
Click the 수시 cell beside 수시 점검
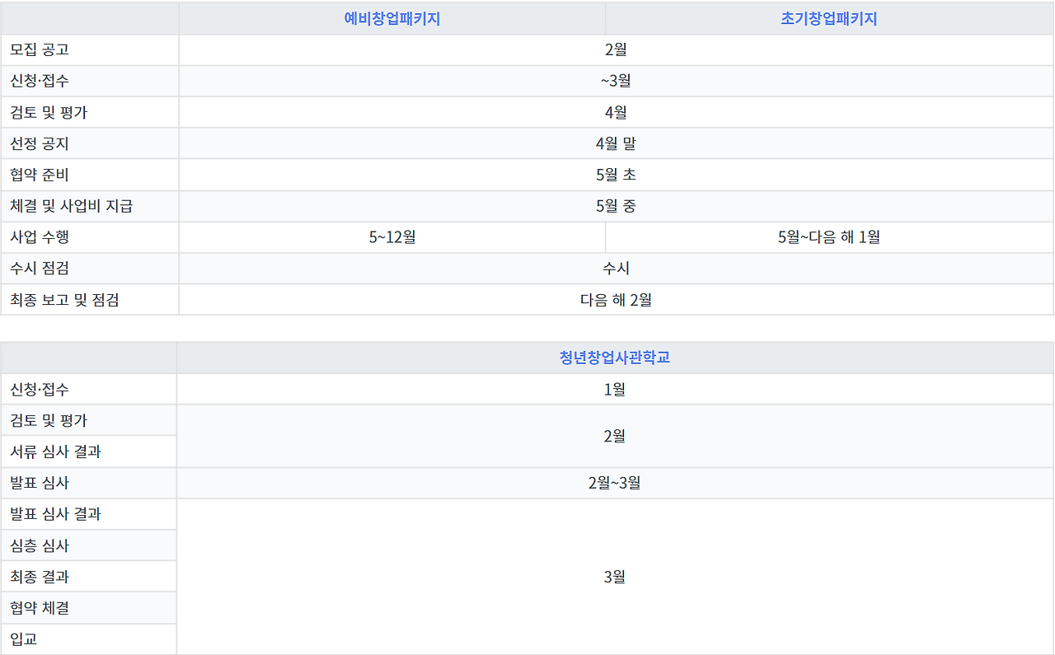pyautogui.click(x=615, y=268)
